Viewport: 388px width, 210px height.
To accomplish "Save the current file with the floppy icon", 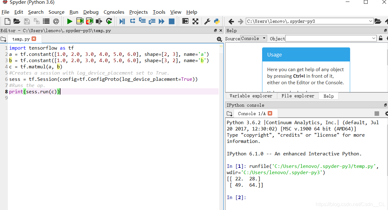I will (27, 21).
